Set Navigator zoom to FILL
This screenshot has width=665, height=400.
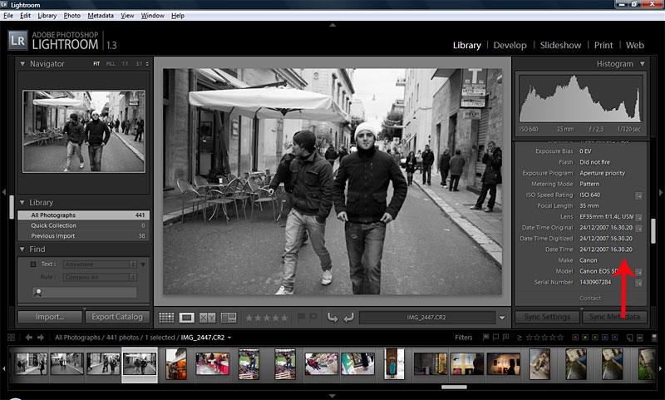[111, 64]
